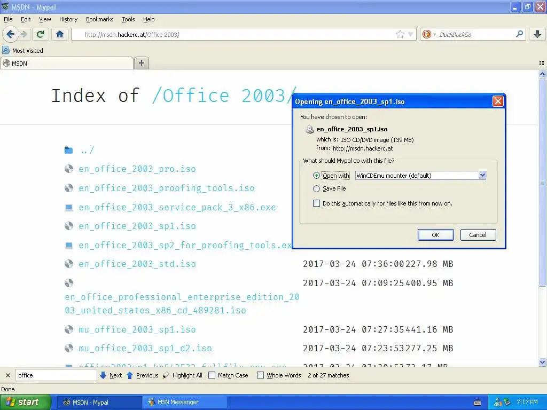Open the Bookmarks menu
Viewport: 547px width, 410px height.
99,19
